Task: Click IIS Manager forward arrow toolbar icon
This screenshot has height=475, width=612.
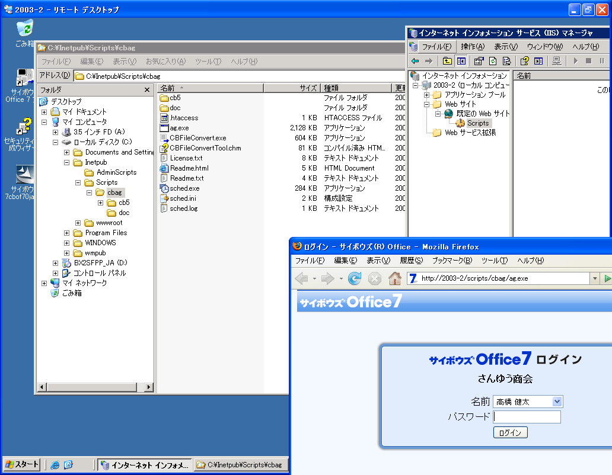Action: [x=429, y=61]
